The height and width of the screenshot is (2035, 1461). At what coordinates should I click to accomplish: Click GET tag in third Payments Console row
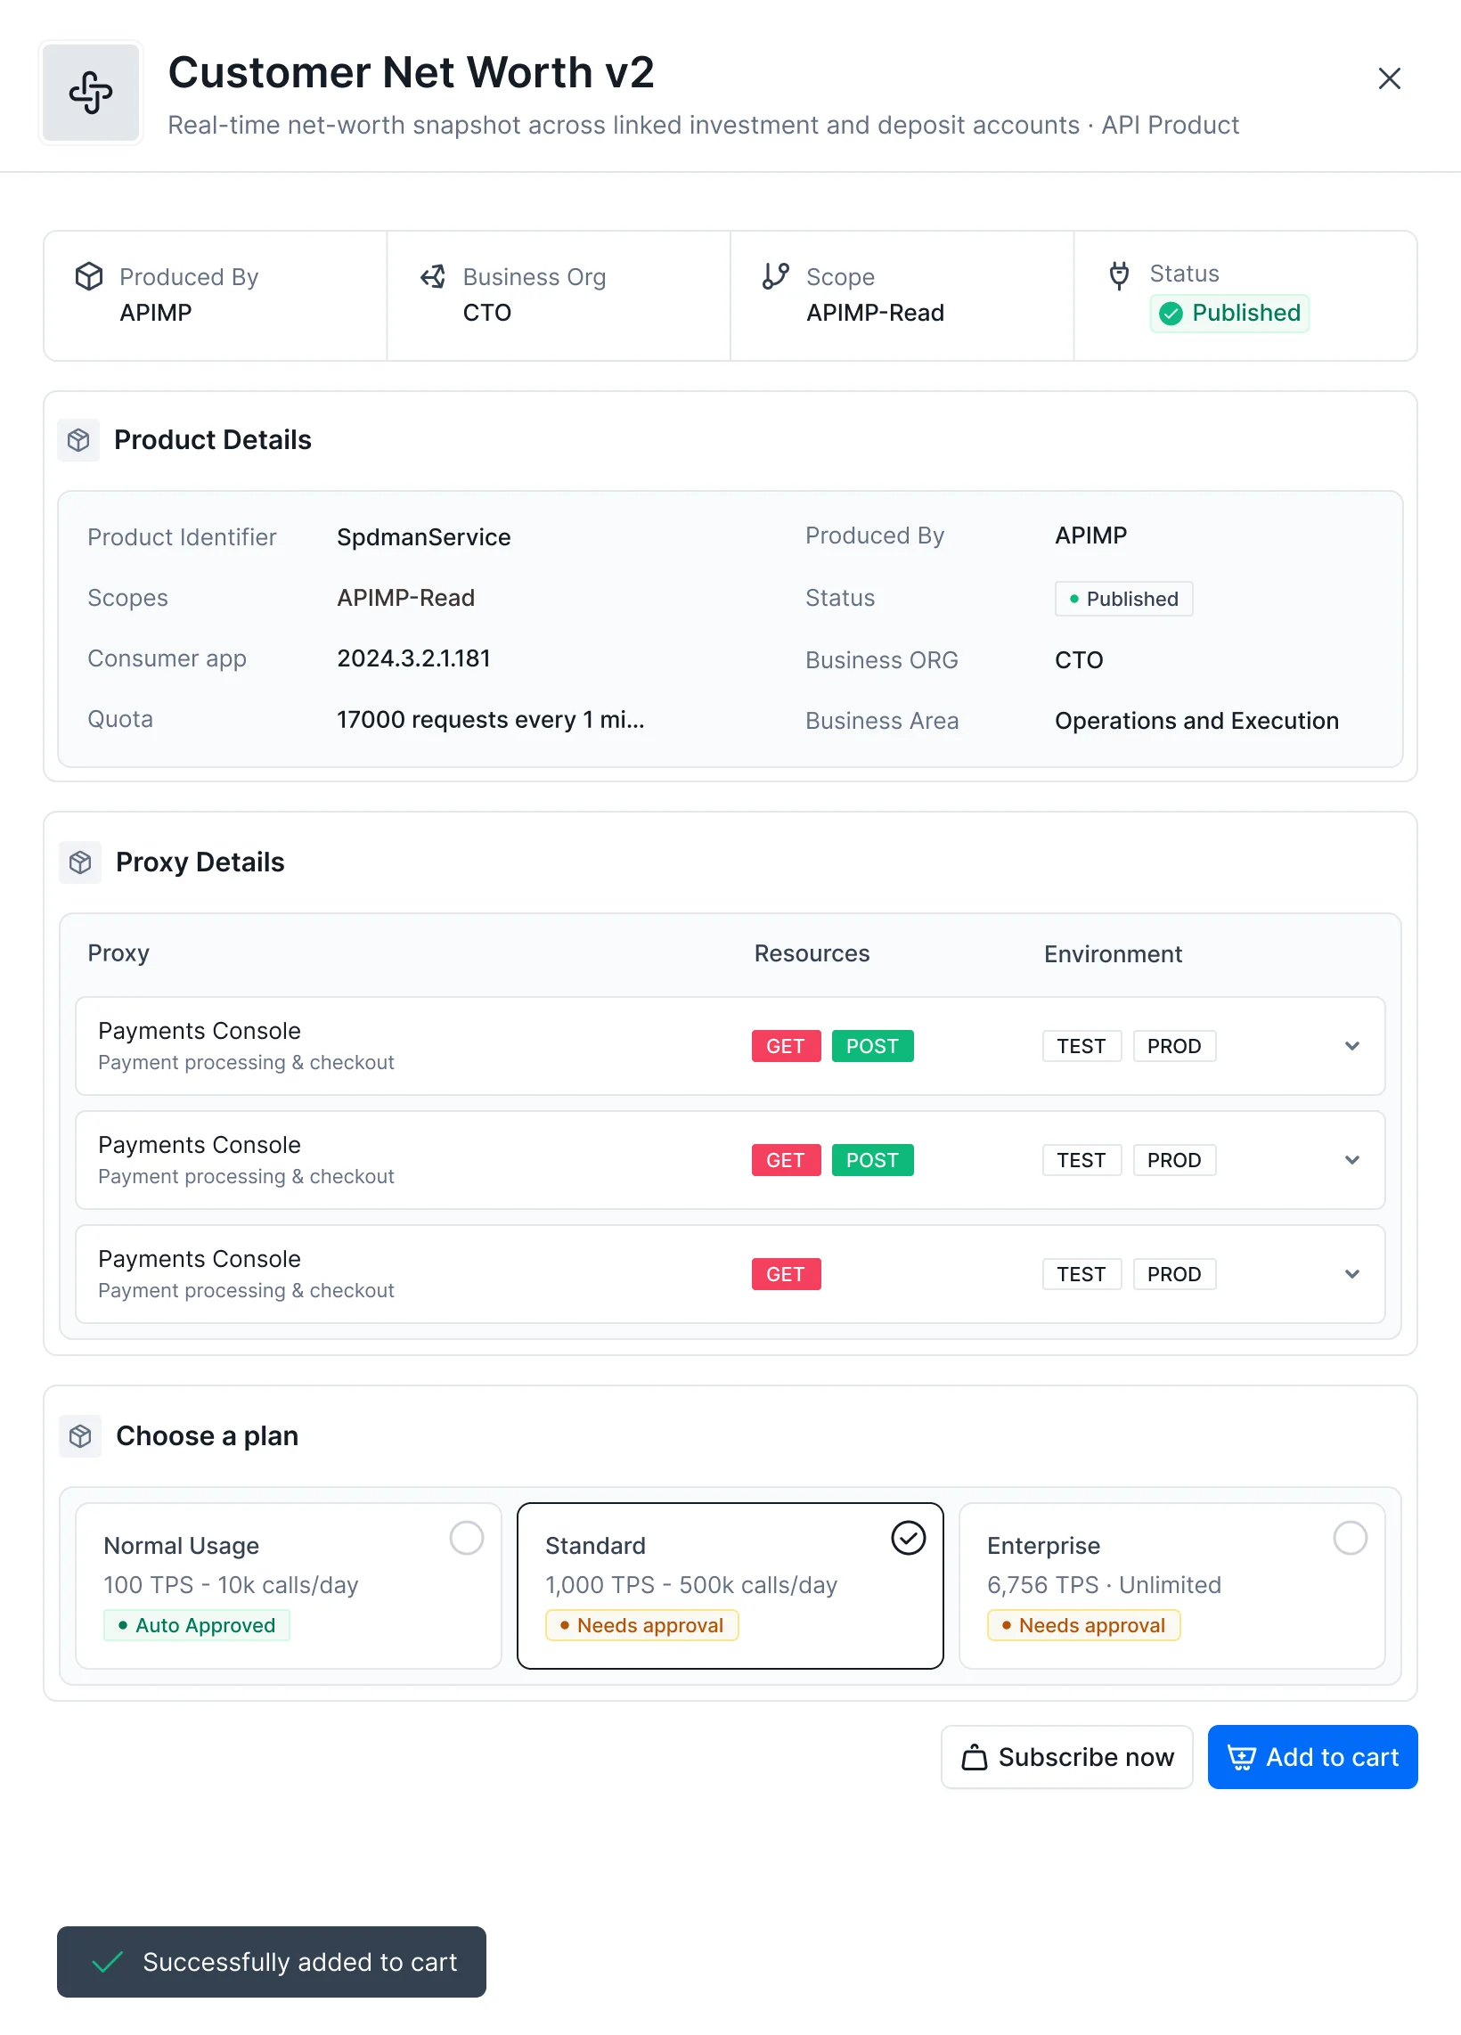click(786, 1274)
